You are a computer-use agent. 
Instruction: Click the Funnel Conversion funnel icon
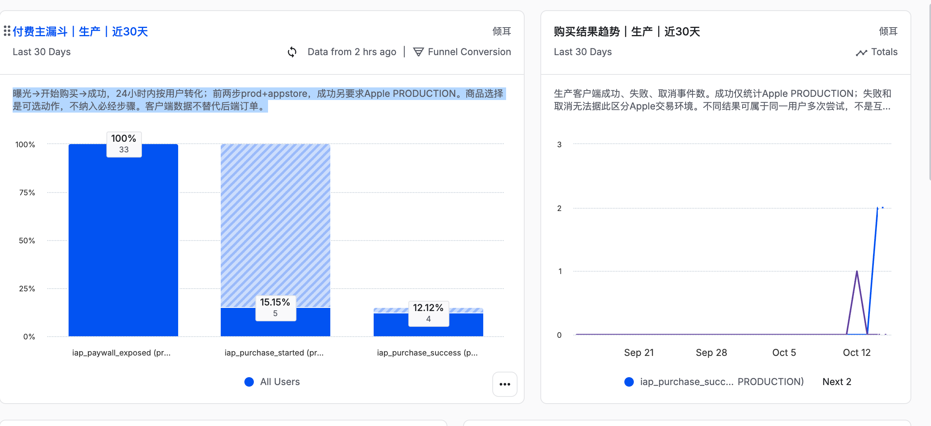pyautogui.click(x=418, y=52)
